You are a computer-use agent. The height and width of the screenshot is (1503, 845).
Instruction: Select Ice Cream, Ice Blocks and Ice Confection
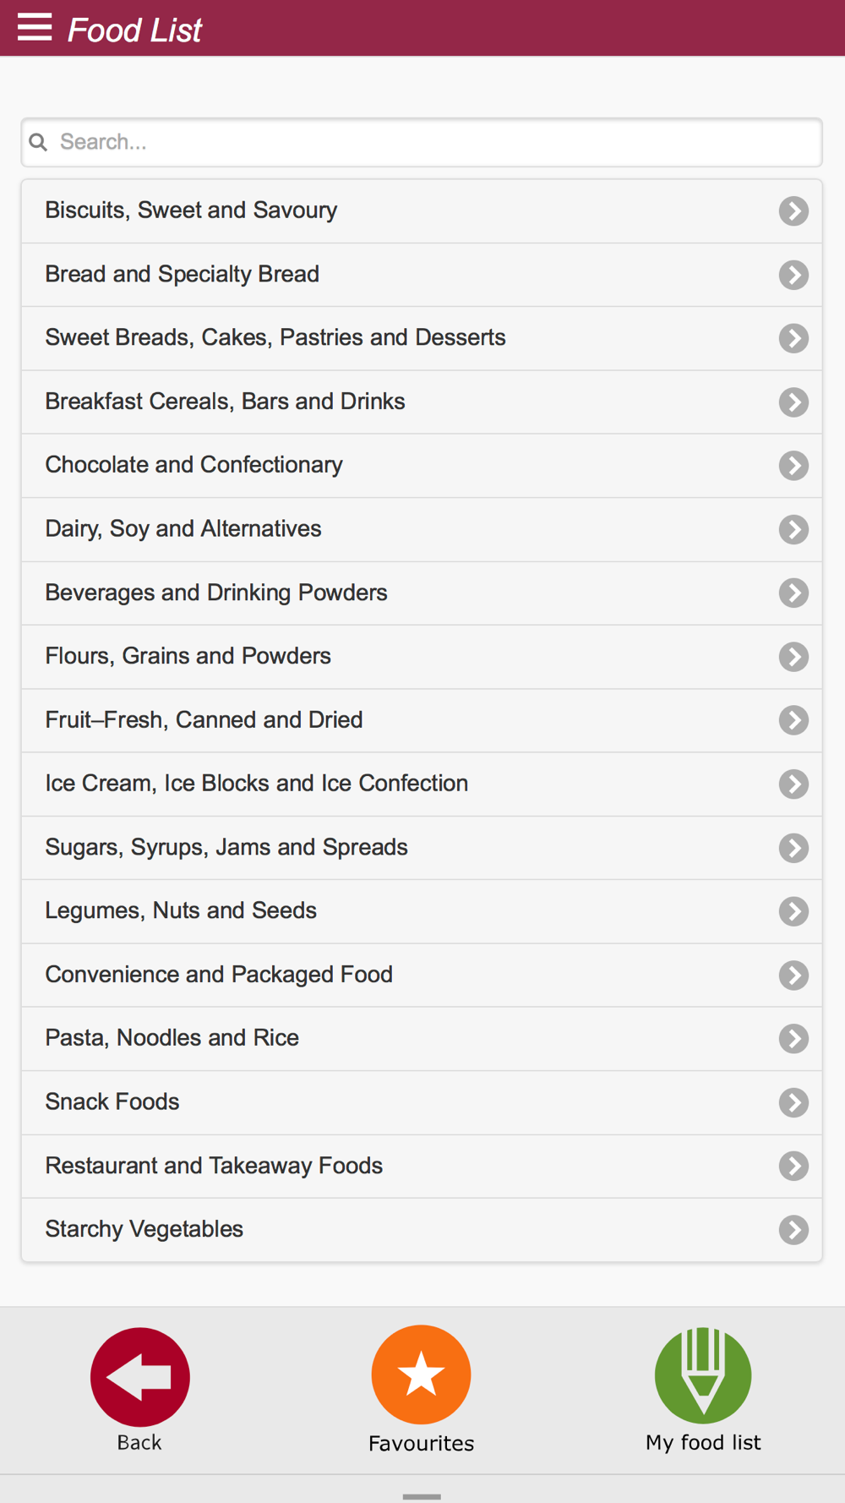coord(422,784)
